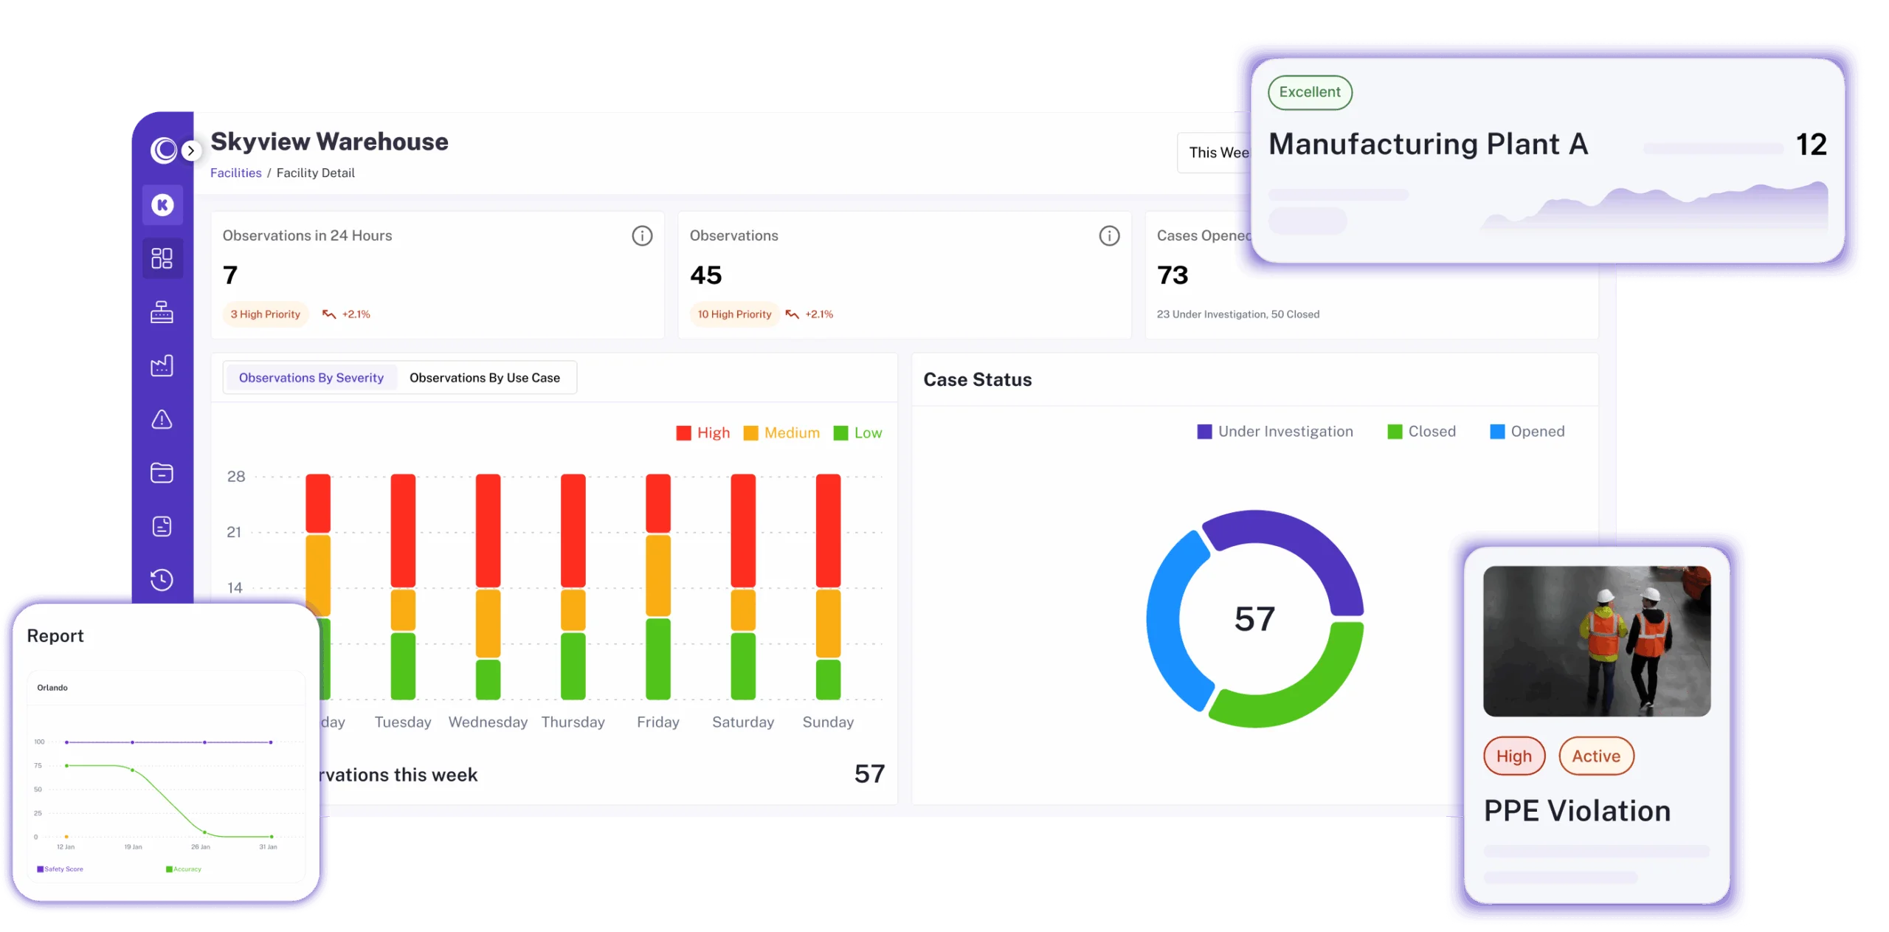The height and width of the screenshot is (932, 1889).
Task: Click the 3 High Priority badge
Action: coord(265,314)
